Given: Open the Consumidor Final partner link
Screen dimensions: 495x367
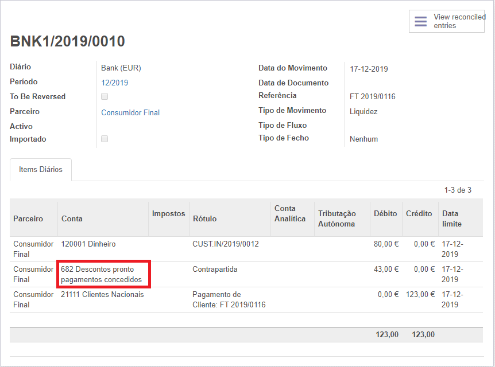Looking at the screenshot, I should pos(130,112).
